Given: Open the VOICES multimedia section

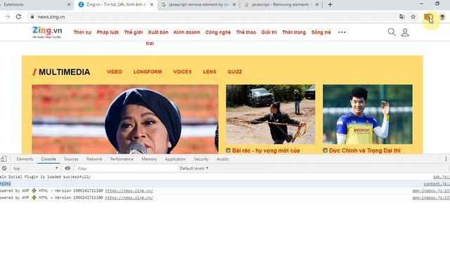Looking at the screenshot, I should [182, 72].
